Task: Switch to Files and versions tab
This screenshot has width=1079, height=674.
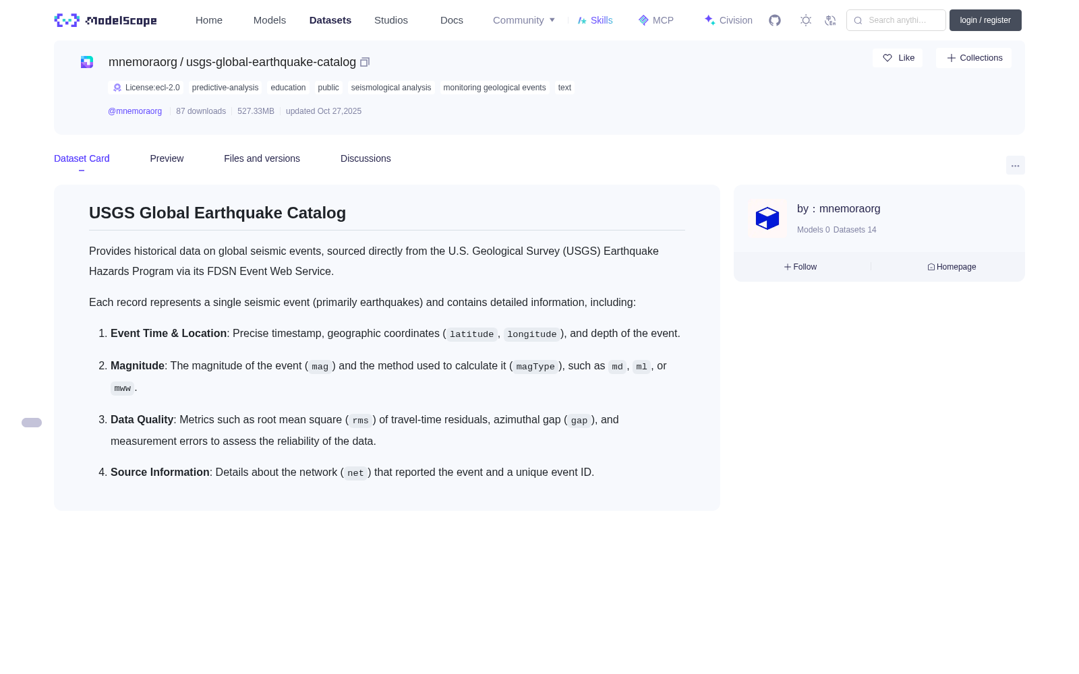Action: point(262,158)
